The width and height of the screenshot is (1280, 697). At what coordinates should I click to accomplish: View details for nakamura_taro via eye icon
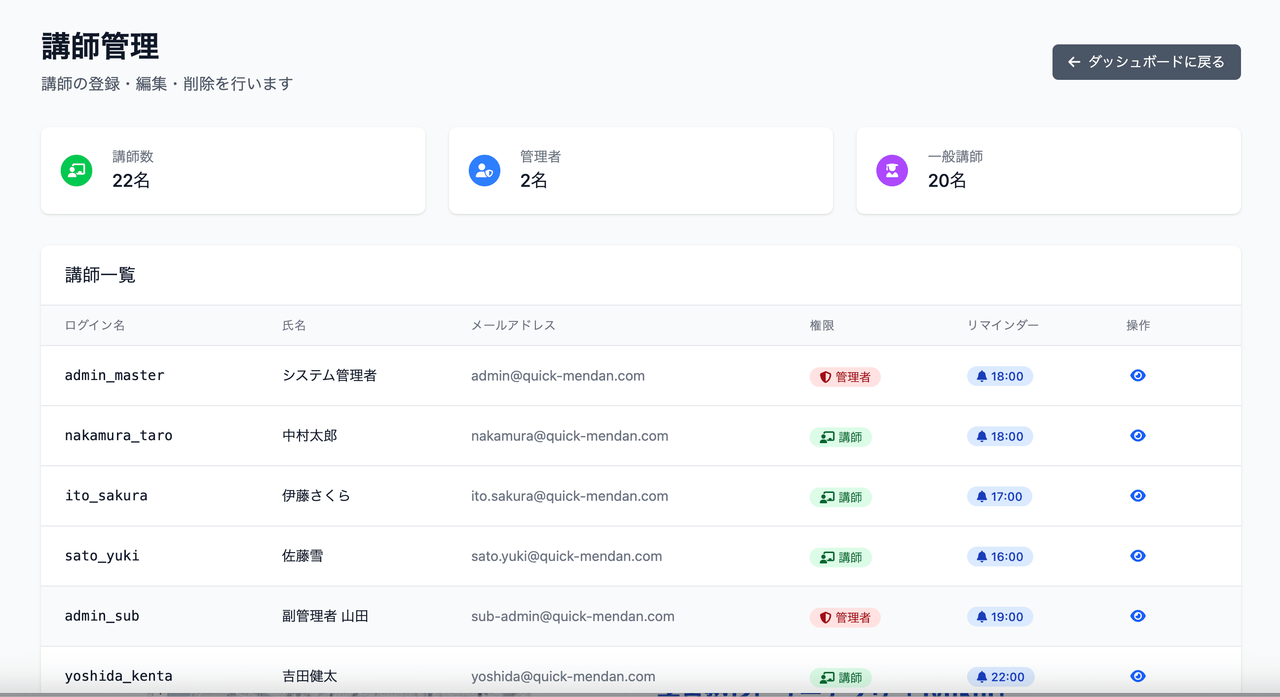click(1137, 435)
